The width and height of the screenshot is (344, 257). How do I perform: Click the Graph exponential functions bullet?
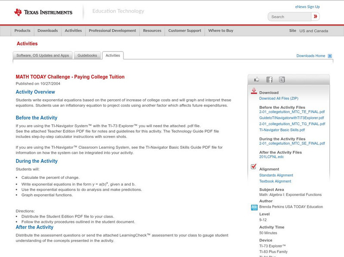point(47,195)
